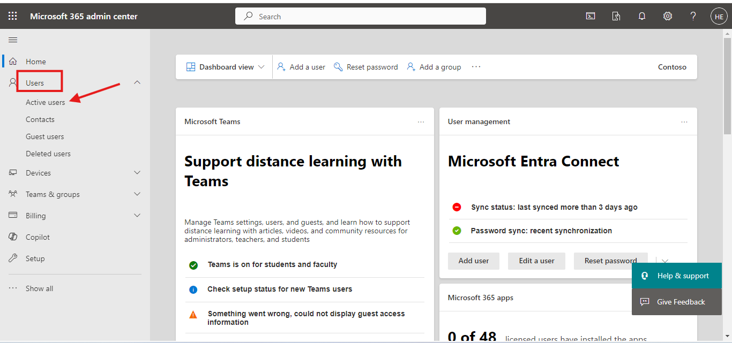Open Help & support panel
The width and height of the screenshot is (732, 343).
tap(677, 276)
